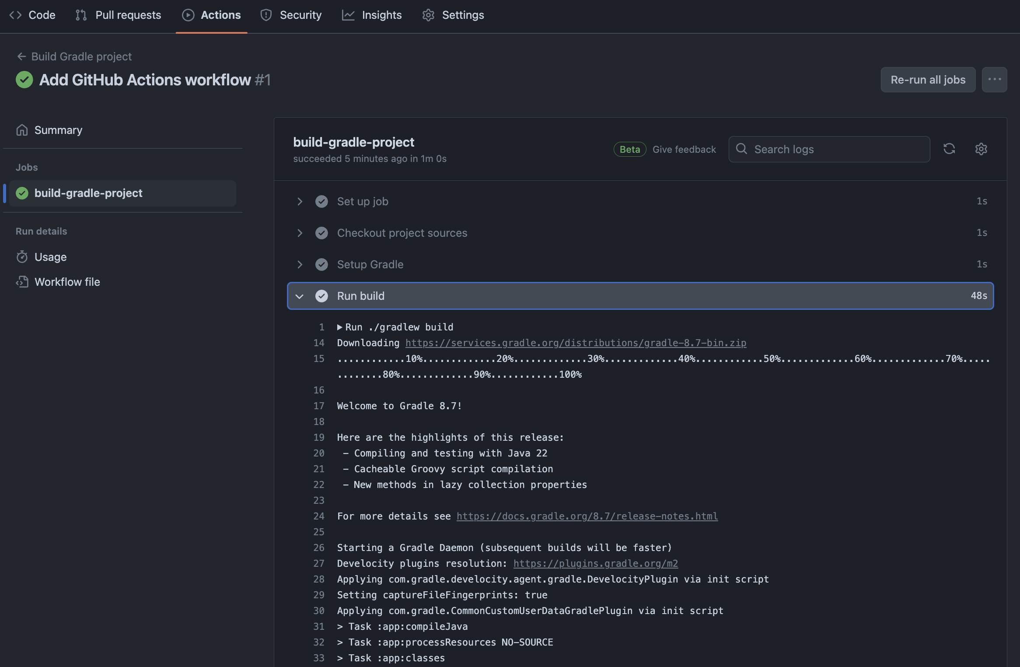Click the Beta label badge
1020x667 pixels.
coord(629,149)
